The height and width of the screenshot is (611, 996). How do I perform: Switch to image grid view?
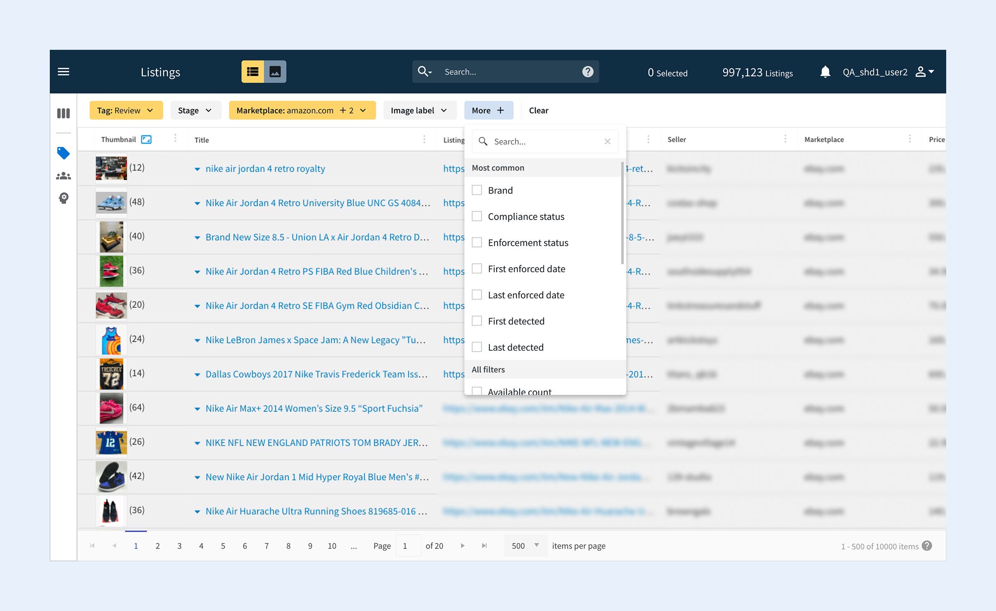[275, 72]
